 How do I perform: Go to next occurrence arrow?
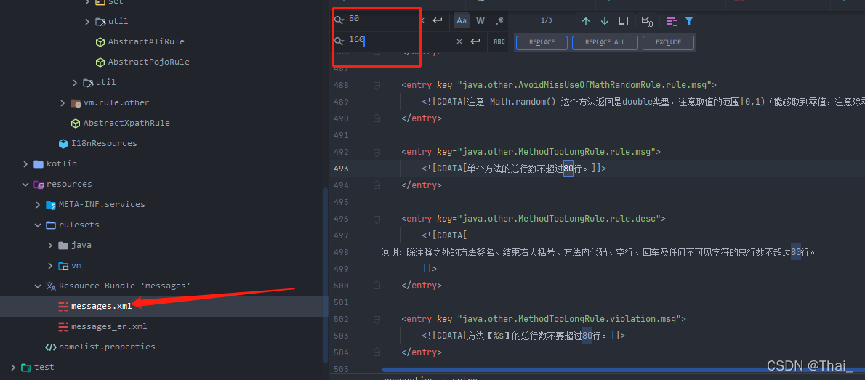click(605, 21)
